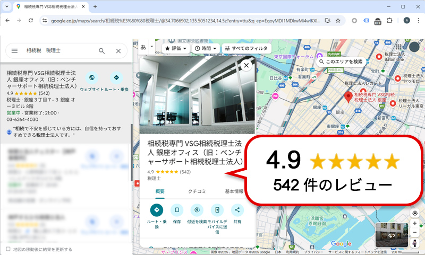Click the 税理士法人 リーガル東京 map marker
425x255 pixels.
(393, 103)
